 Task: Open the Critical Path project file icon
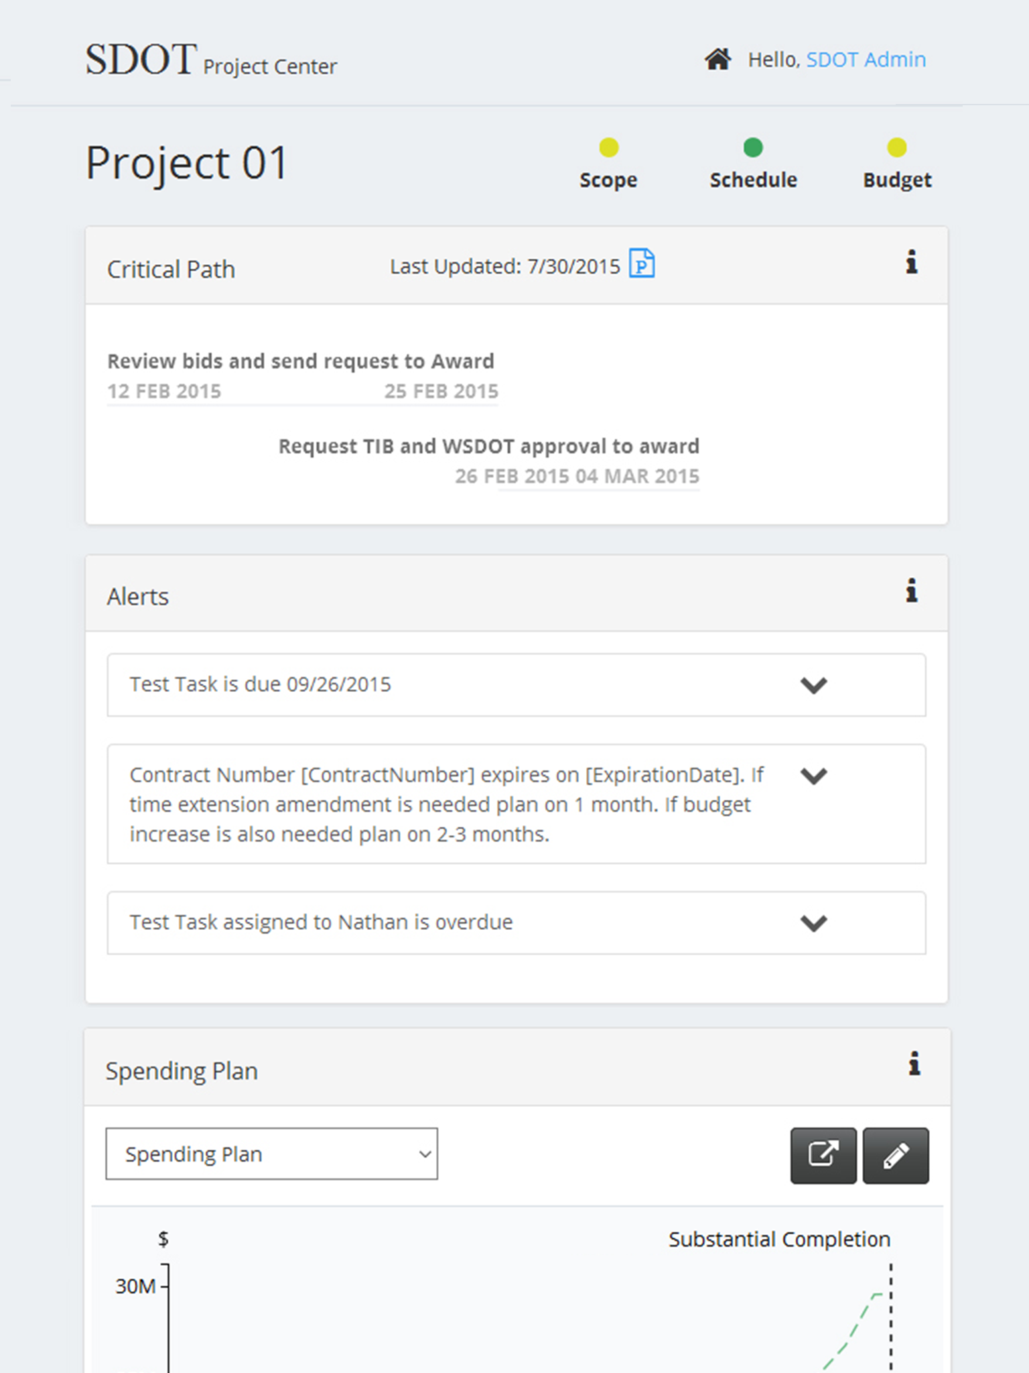(x=642, y=263)
